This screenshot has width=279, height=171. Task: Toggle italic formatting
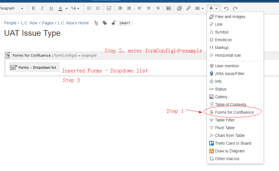coord(42,8)
